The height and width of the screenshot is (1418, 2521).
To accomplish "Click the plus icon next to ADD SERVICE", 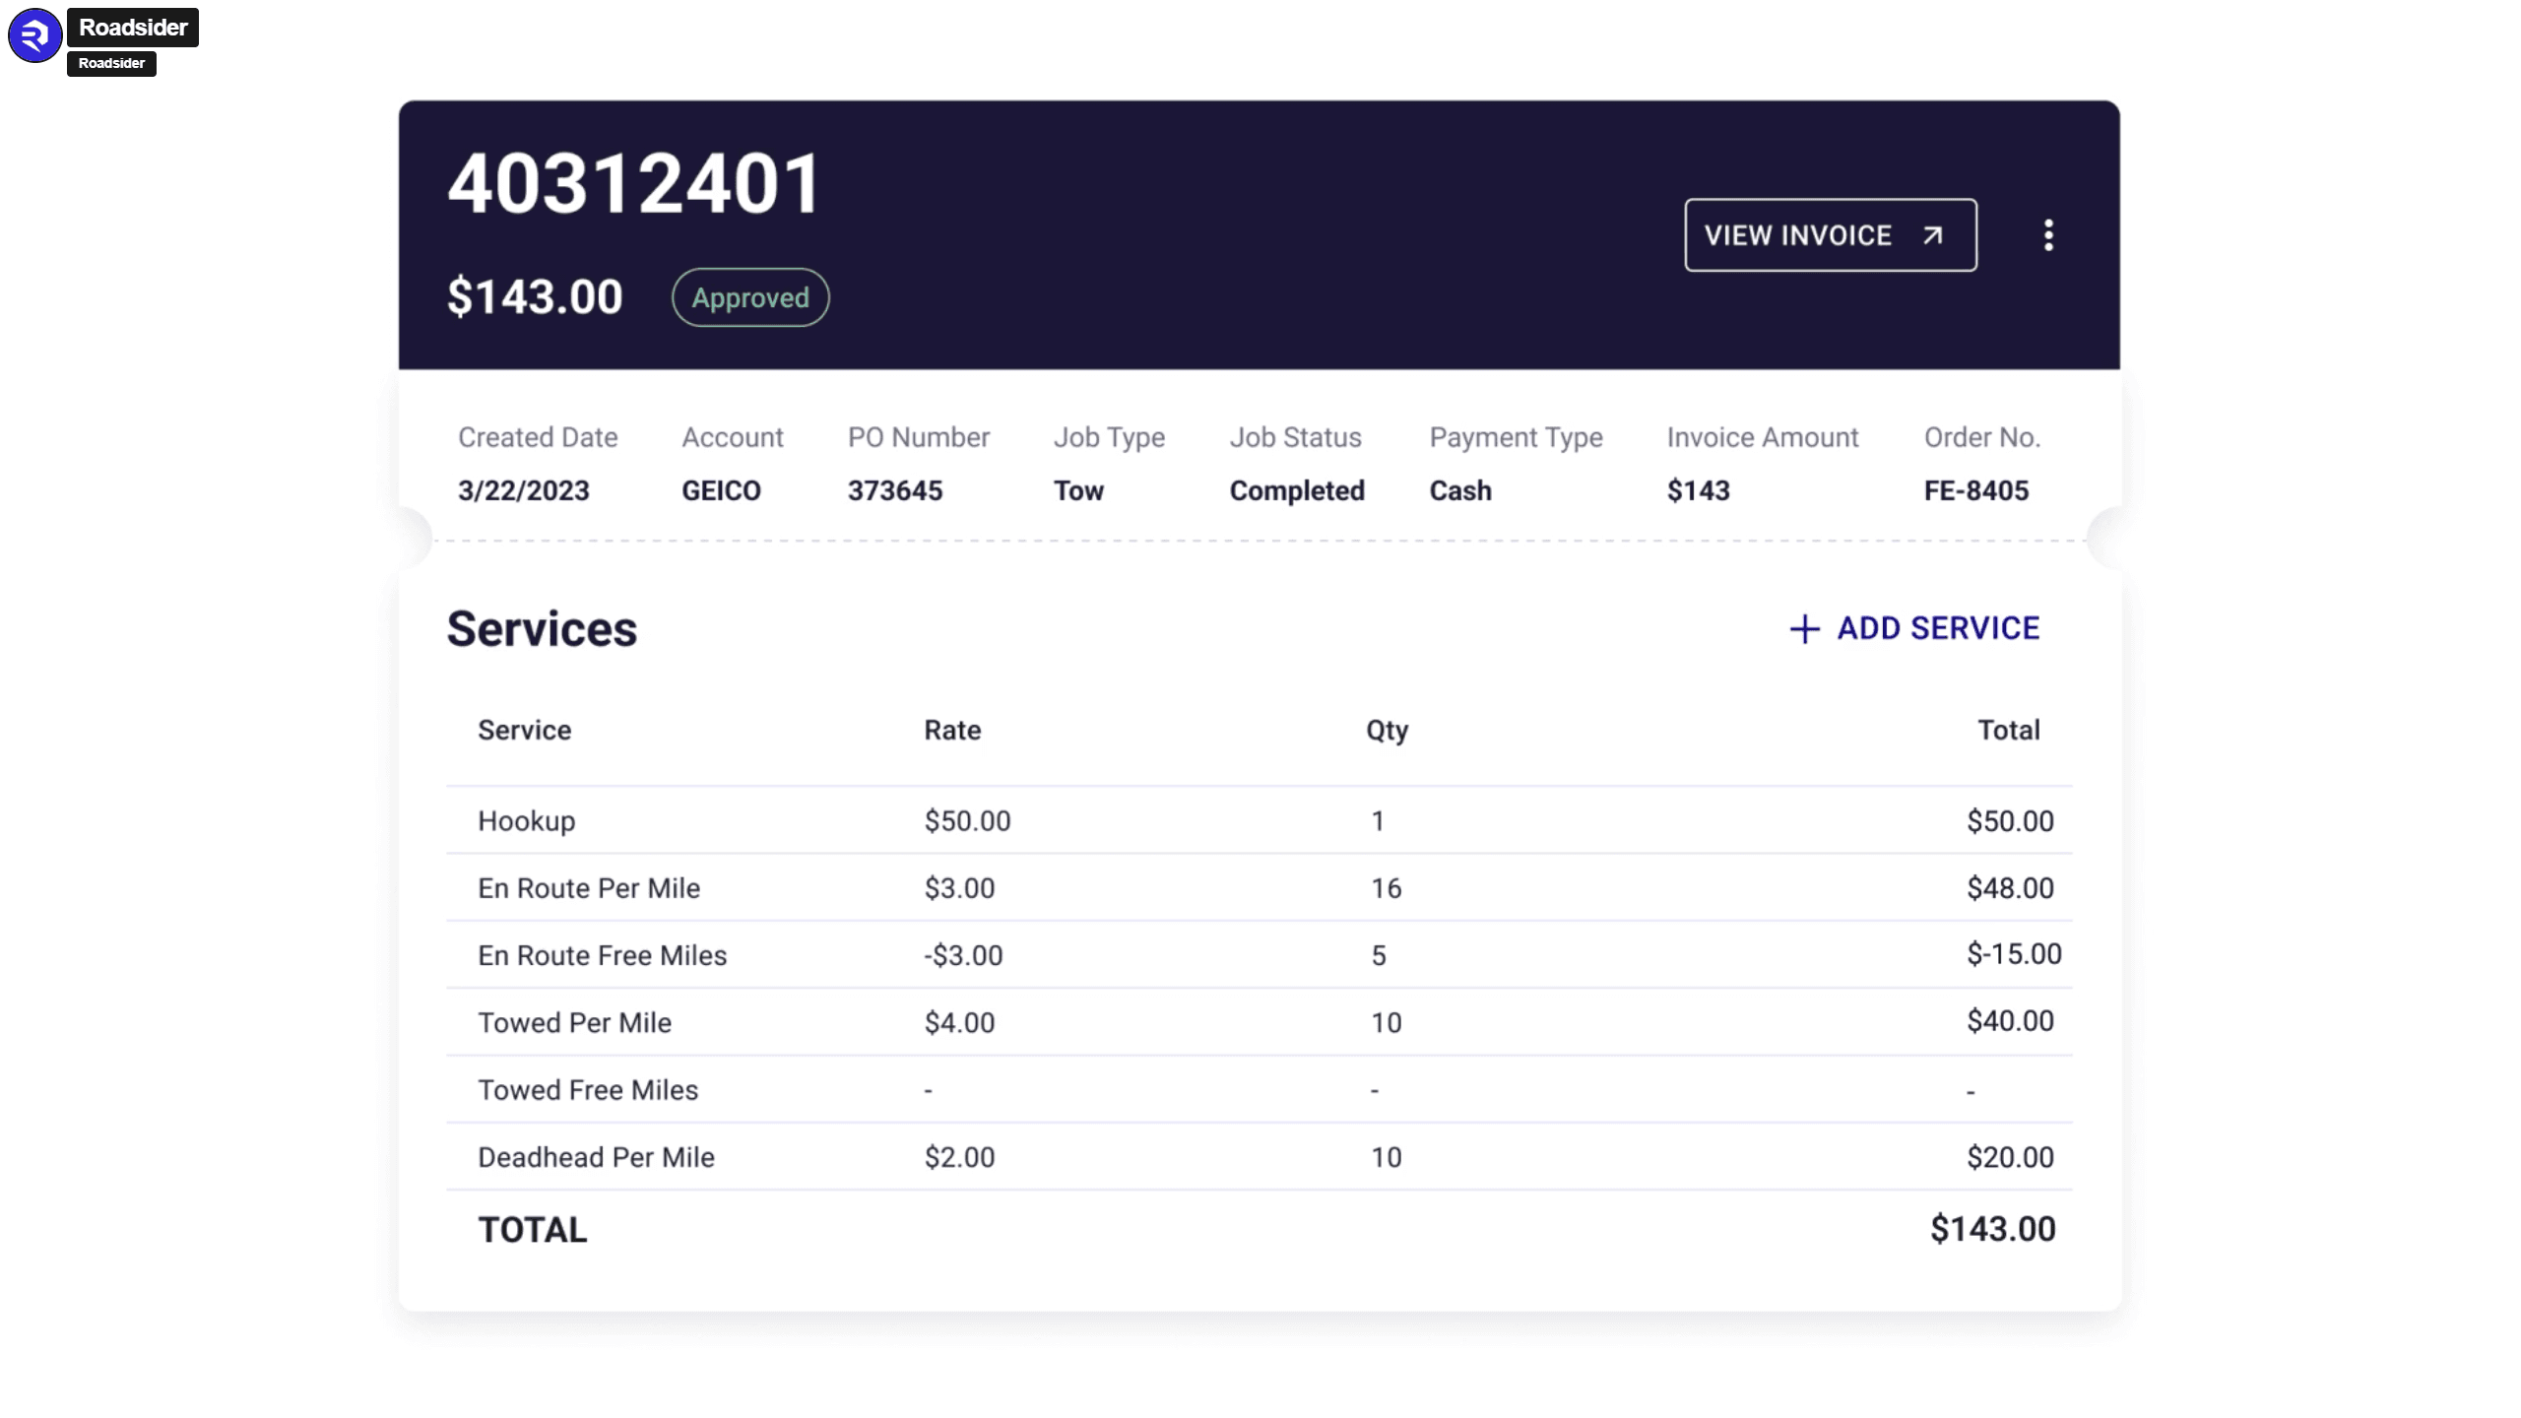I will [x=1804, y=628].
